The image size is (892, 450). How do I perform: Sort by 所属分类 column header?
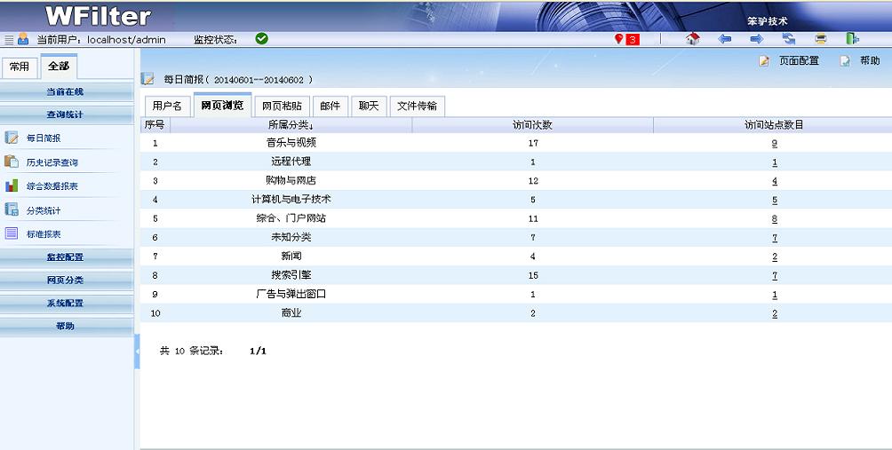click(291, 125)
